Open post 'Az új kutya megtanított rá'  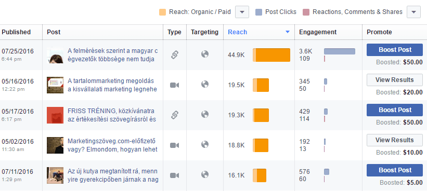pyautogui.click(x=113, y=175)
